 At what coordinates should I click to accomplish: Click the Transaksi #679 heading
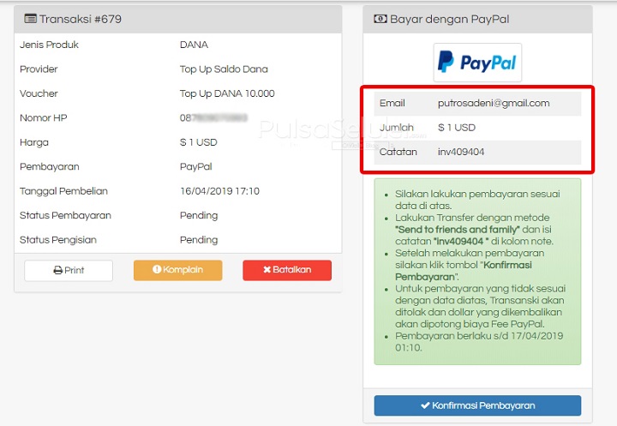point(81,19)
